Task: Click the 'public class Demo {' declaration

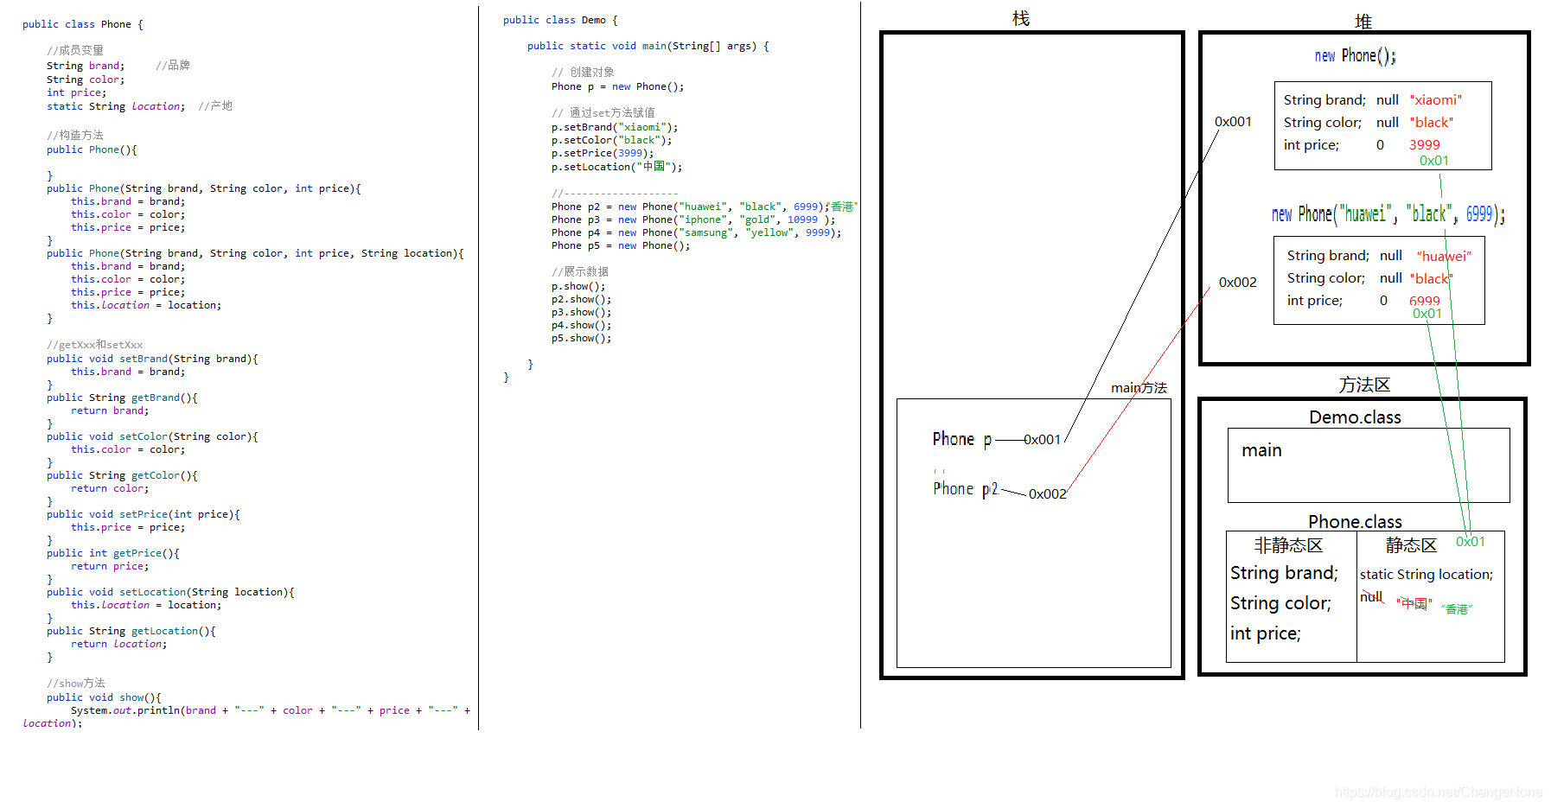Action: tap(560, 20)
